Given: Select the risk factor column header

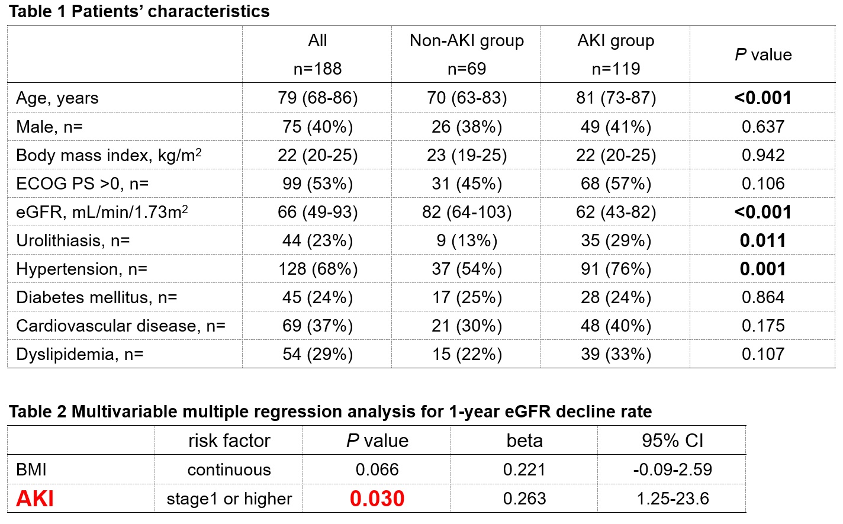Looking at the screenshot, I should [x=229, y=441].
